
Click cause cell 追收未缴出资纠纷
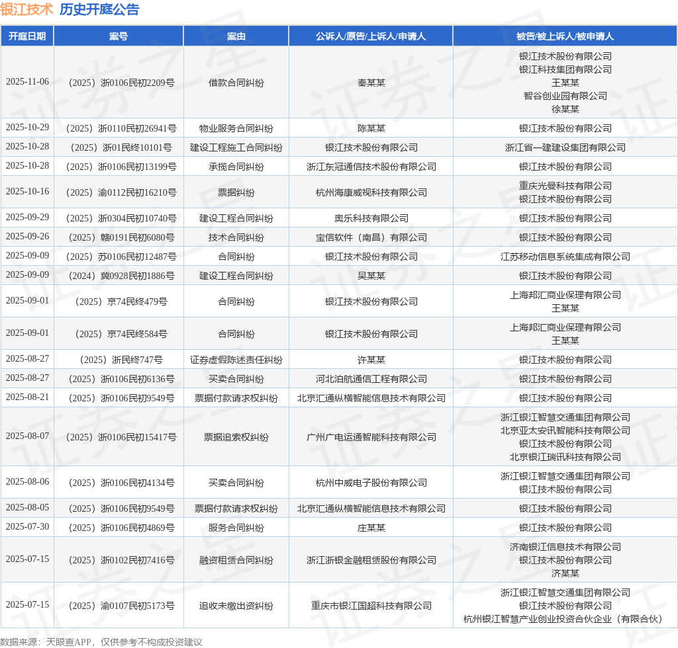[236, 606]
